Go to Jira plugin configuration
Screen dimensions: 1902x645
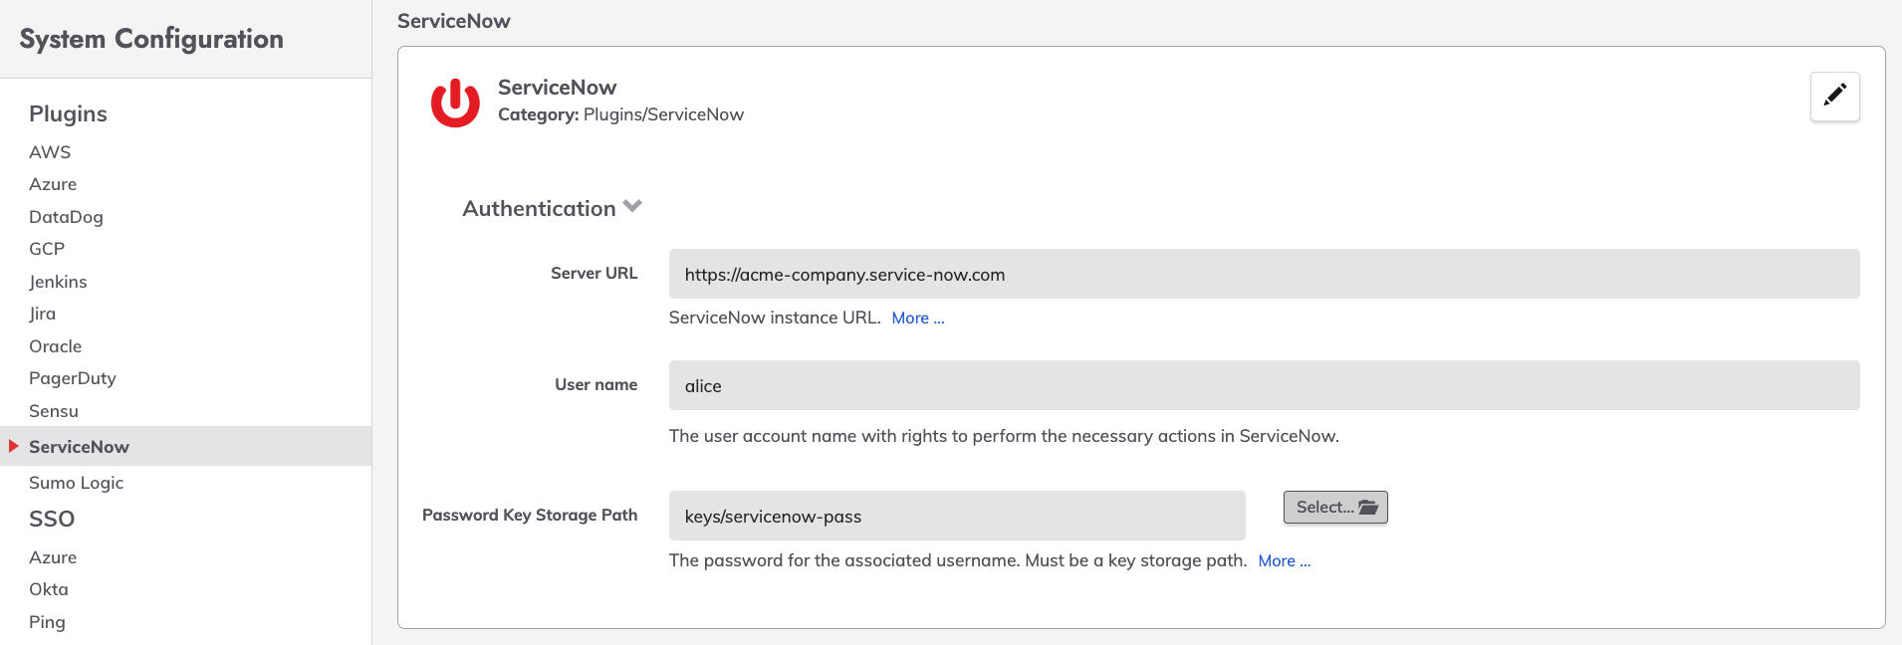(x=42, y=314)
